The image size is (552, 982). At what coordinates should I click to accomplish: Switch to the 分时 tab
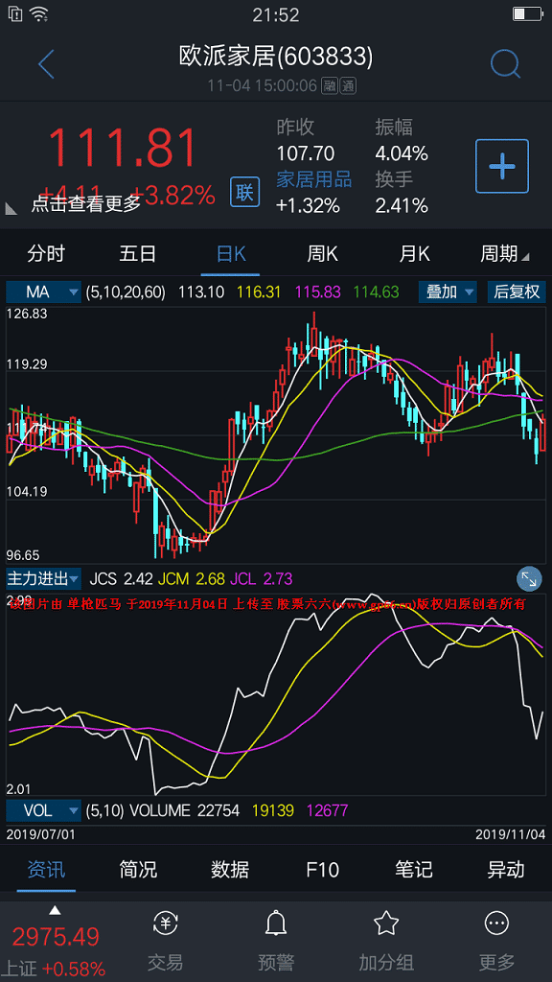(x=46, y=253)
